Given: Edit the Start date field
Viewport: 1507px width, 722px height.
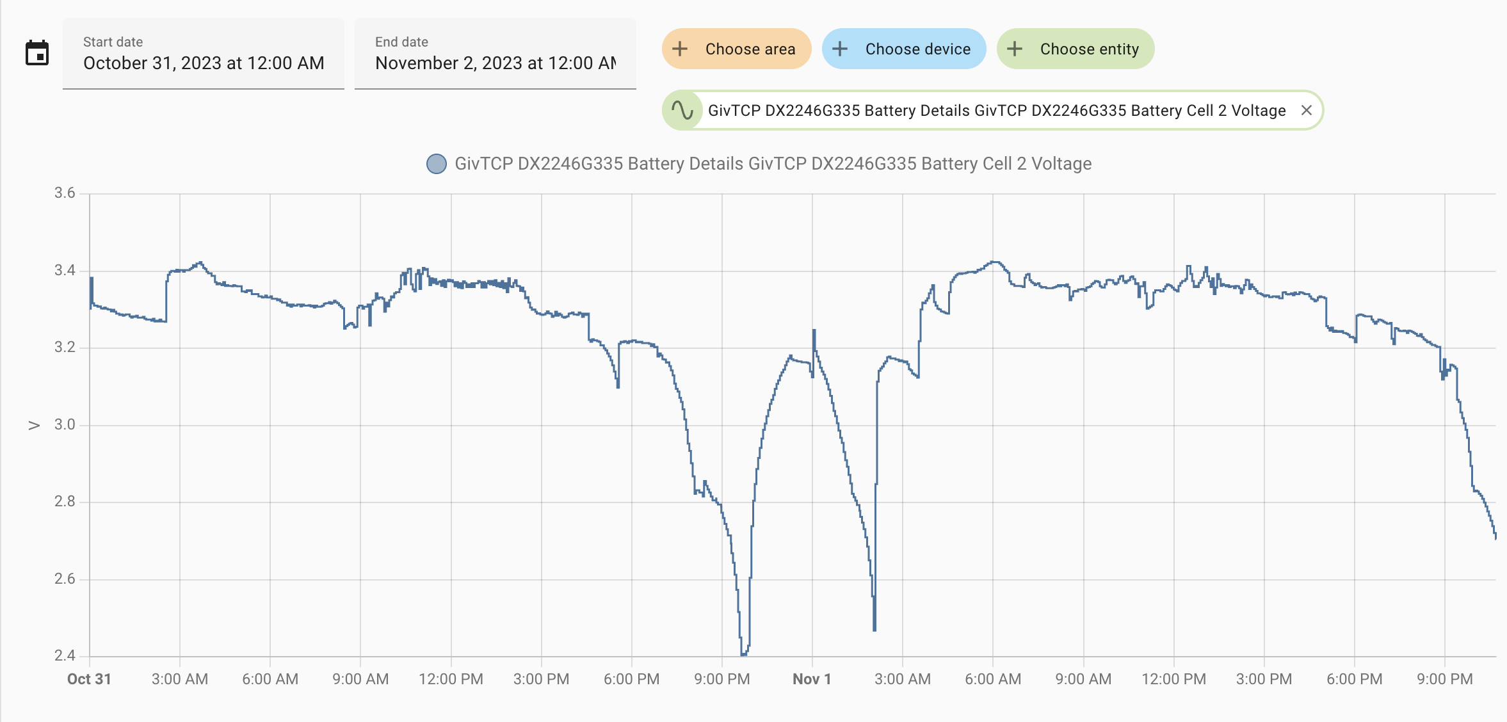Looking at the screenshot, I should pyautogui.click(x=204, y=54).
